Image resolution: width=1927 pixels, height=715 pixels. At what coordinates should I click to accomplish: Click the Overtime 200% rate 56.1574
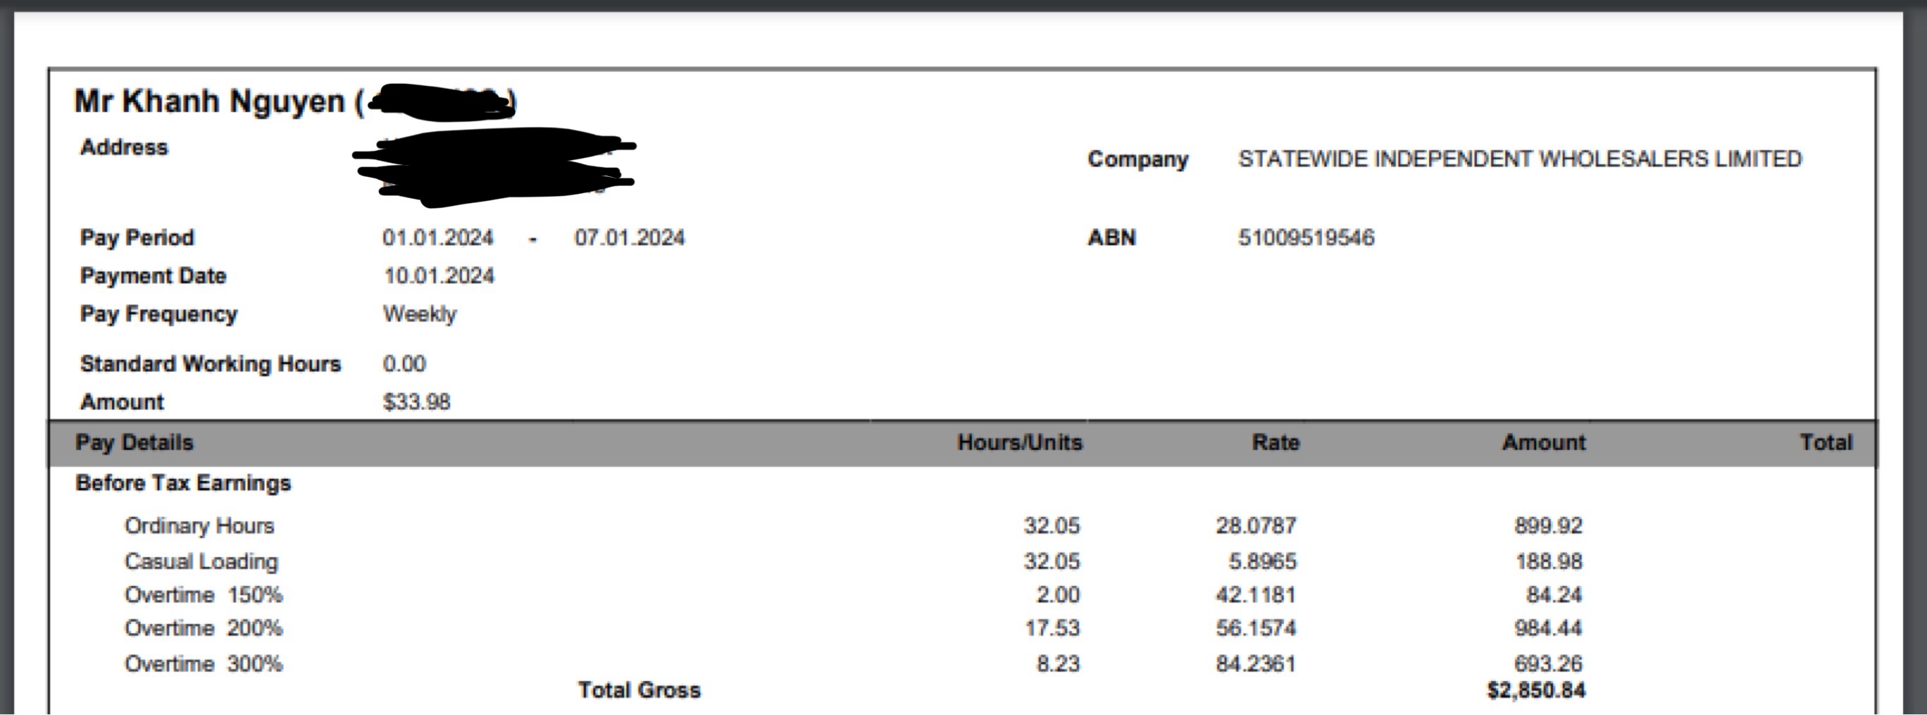point(1256,628)
